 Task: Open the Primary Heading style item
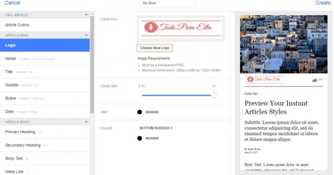click(45, 132)
